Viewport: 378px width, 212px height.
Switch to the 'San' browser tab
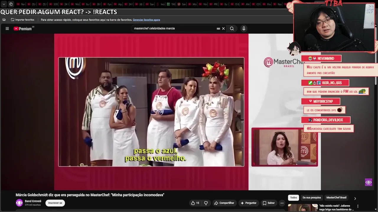pos(150,4)
